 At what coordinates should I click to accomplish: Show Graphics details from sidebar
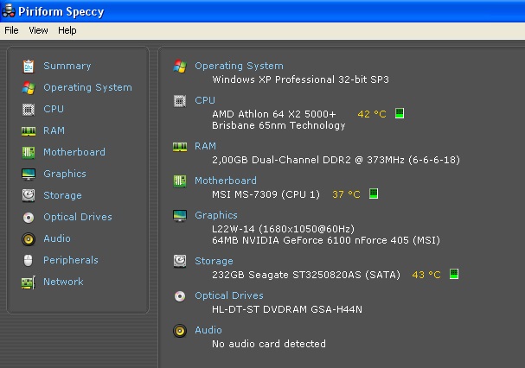pyautogui.click(x=65, y=174)
